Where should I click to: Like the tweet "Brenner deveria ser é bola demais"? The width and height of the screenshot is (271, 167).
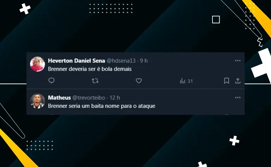139,81
